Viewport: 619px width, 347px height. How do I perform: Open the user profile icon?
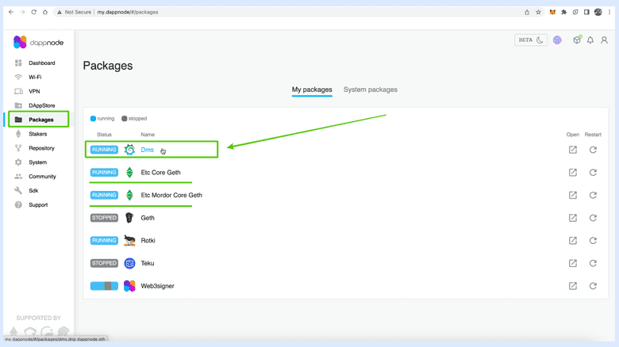604,40
